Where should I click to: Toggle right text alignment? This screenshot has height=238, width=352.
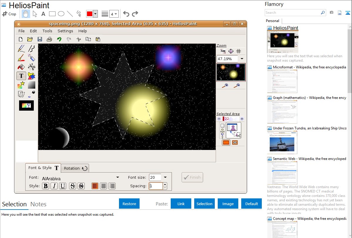(112, 186)
